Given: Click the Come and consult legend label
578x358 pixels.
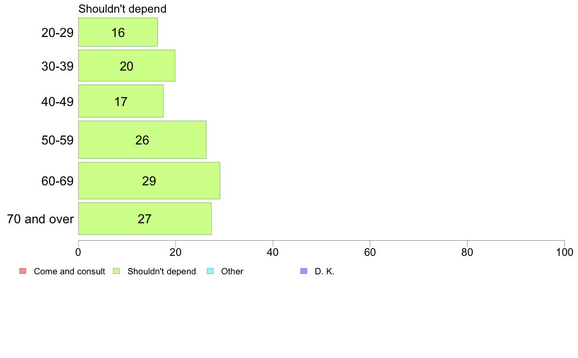Looking at the screenshot, I should tap(69, 271).
